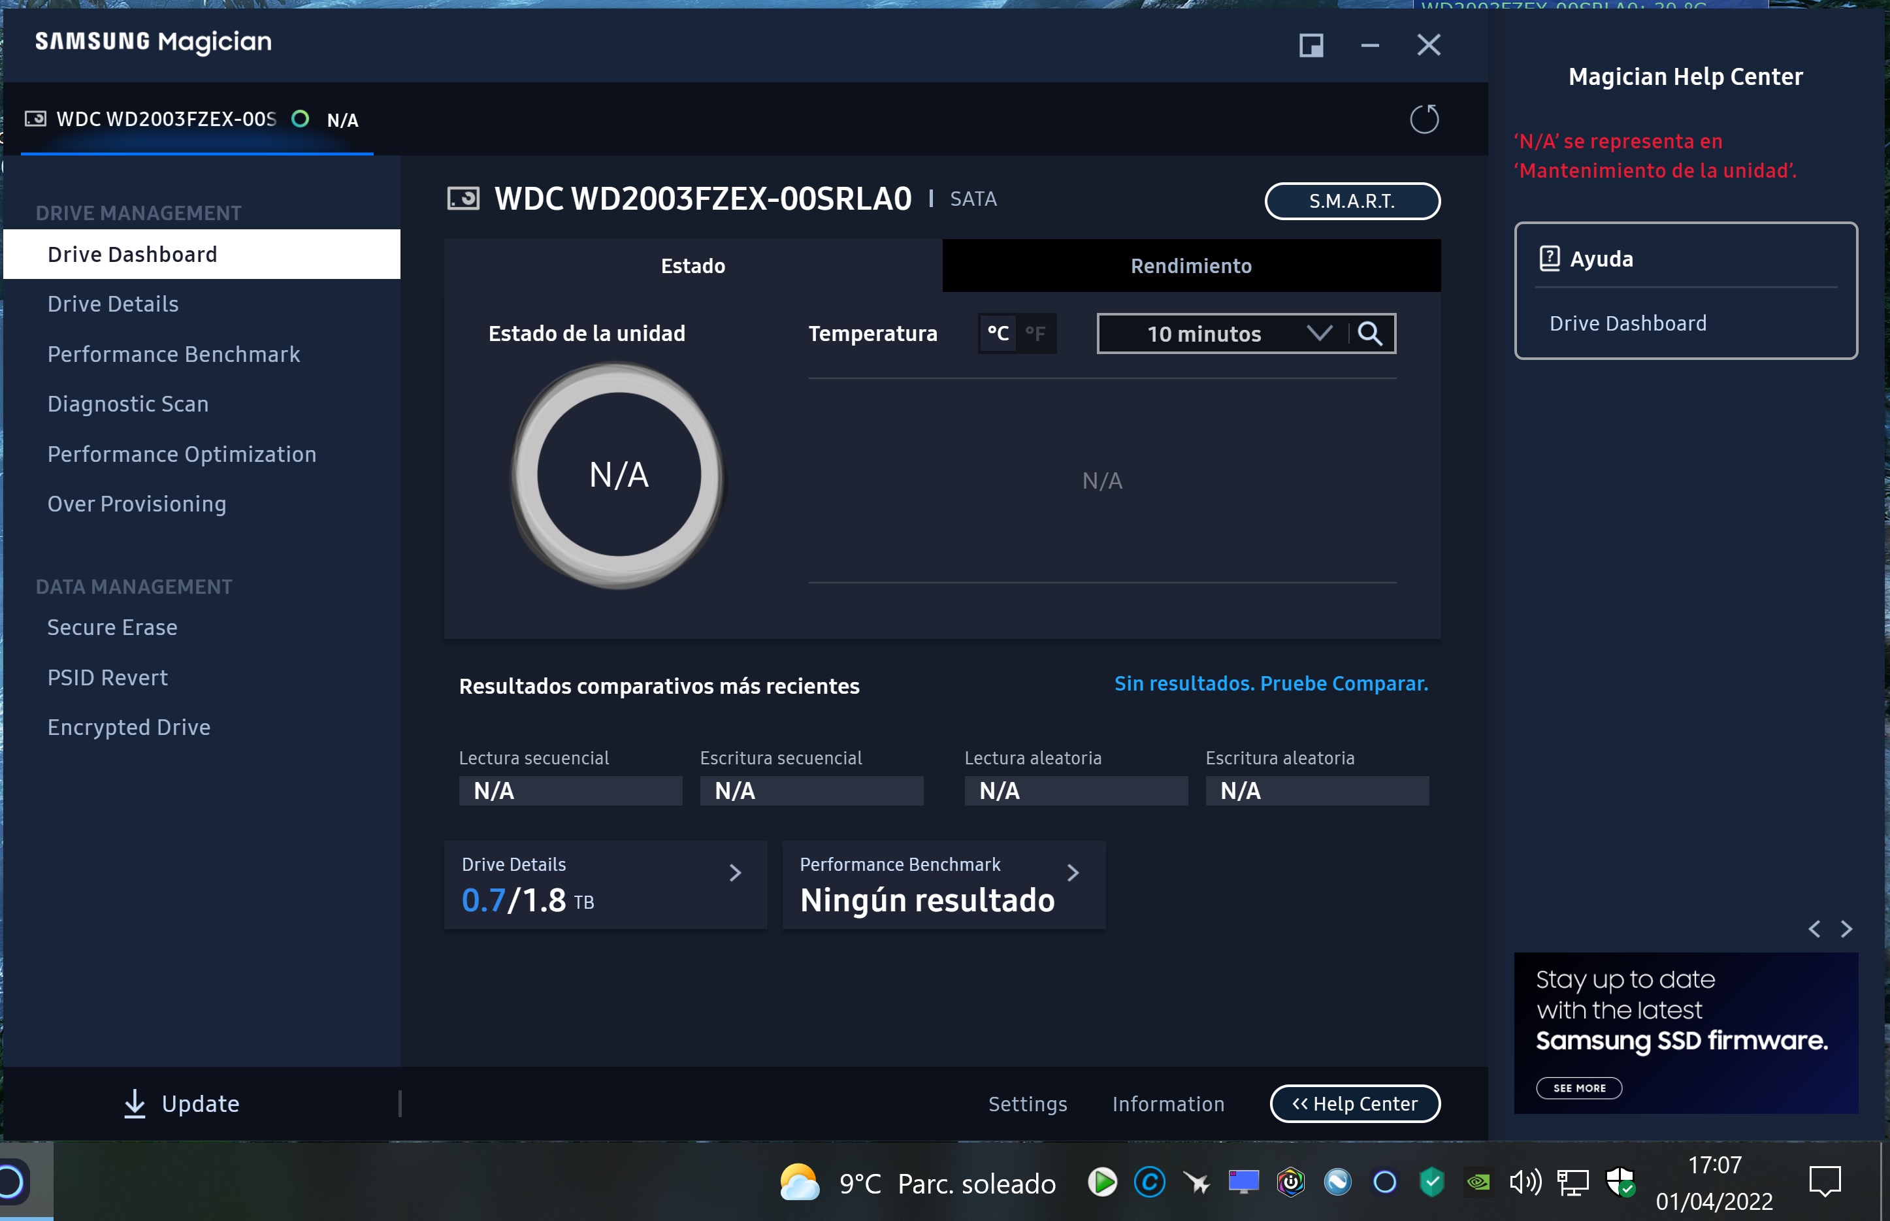Click the S.M.A.R.T. button
This screenshot has height=1221, width=1890.
pyautogui.click(x=1352, y=201)
